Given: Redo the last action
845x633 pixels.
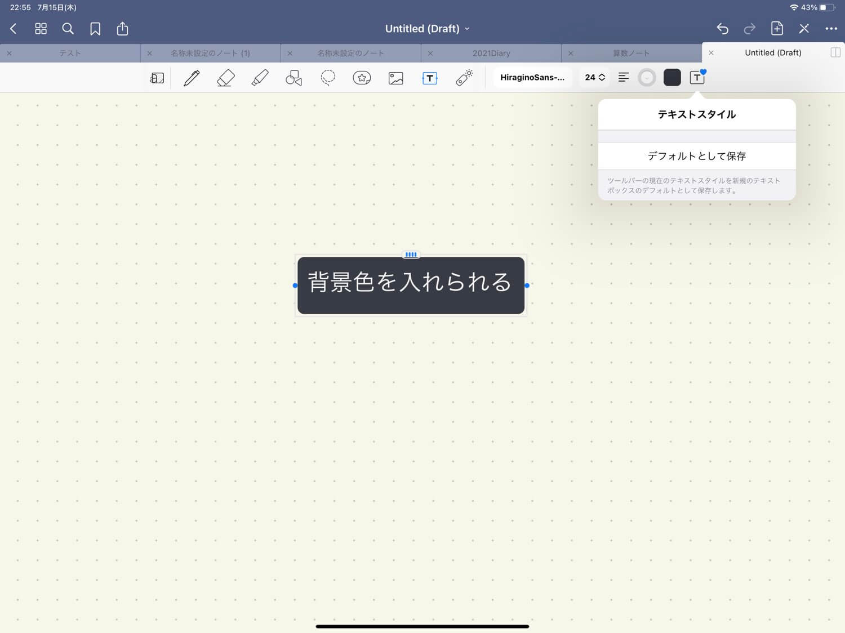Looking at the screenshot, I should coord(749,29).
